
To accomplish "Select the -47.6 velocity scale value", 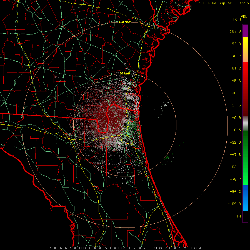I will click(235, 155).
